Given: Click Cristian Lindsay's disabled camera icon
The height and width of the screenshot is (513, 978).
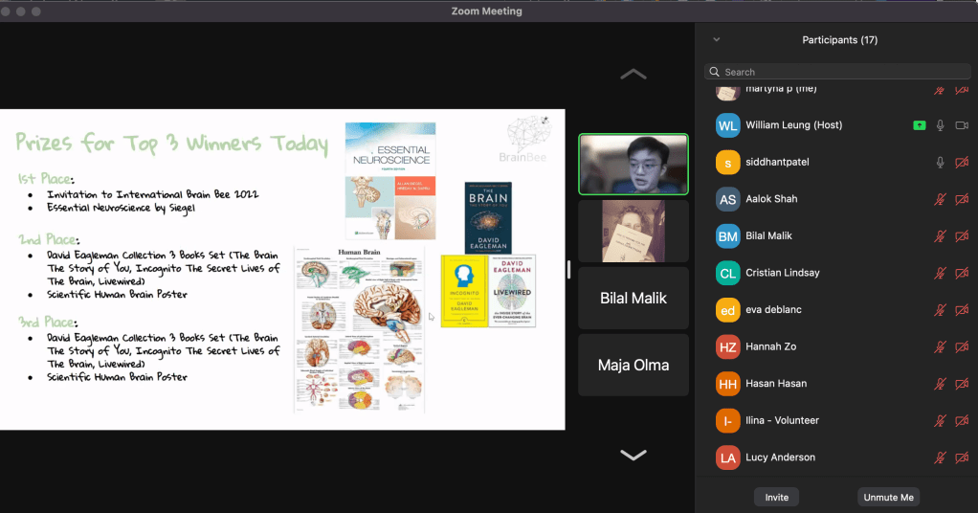Looking at the screenshot, I should pyautogui.click(x=962, y=273).
